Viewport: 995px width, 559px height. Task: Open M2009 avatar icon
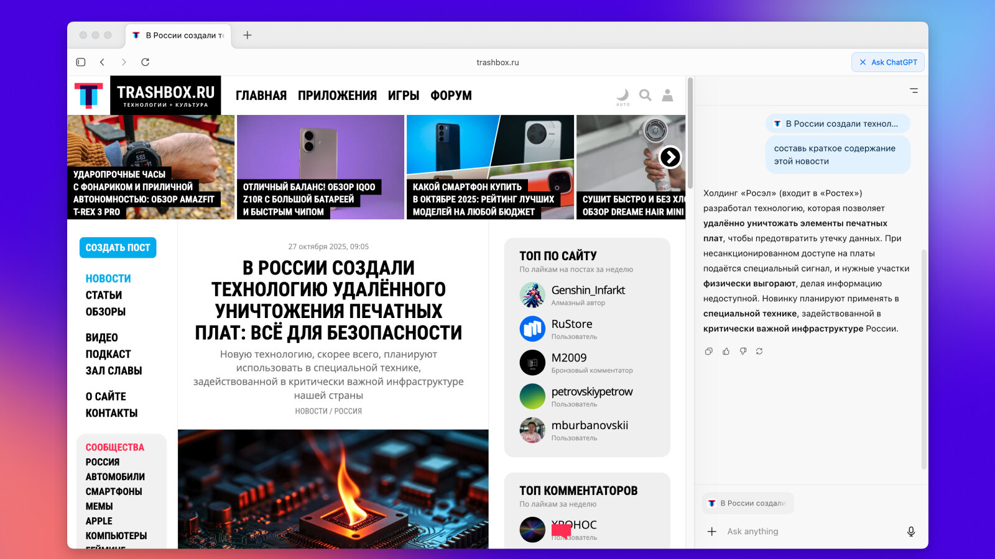coord(532,363)
